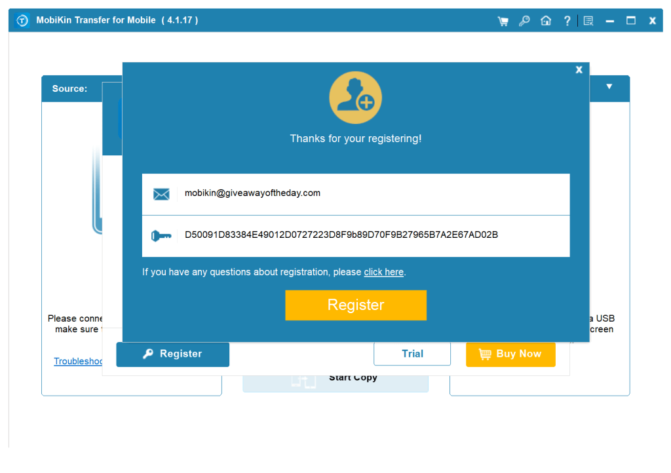Click the MobiKin app logo icon

tap(22, 21)
